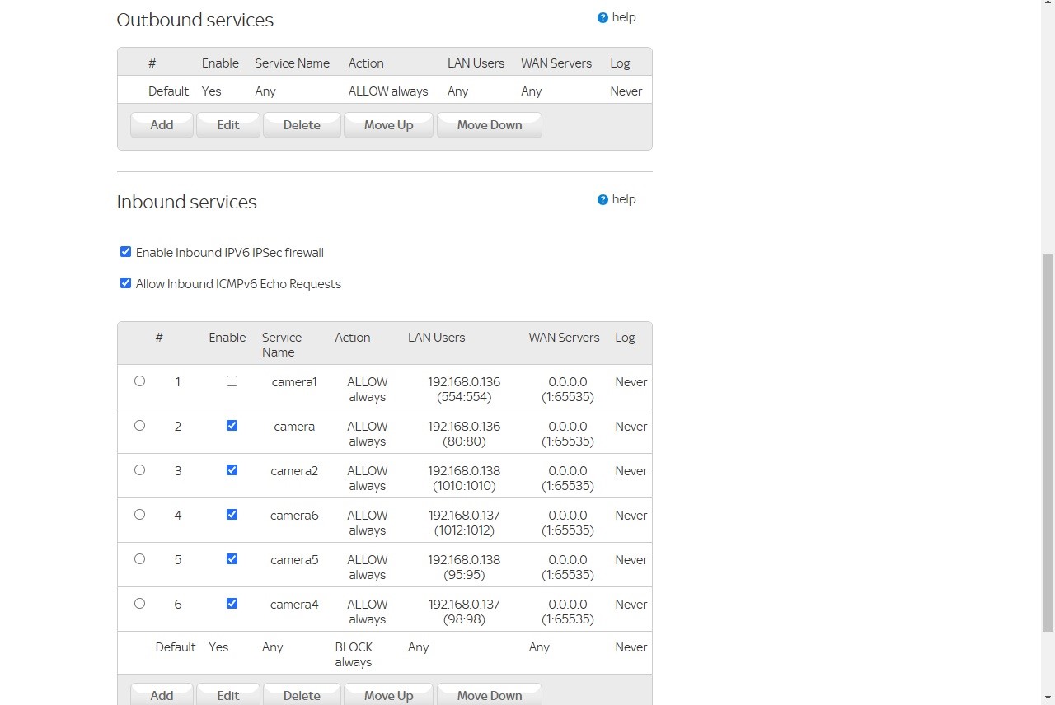
Task: Enable the camera1 rule checkbox
Action: click(232, 381)
